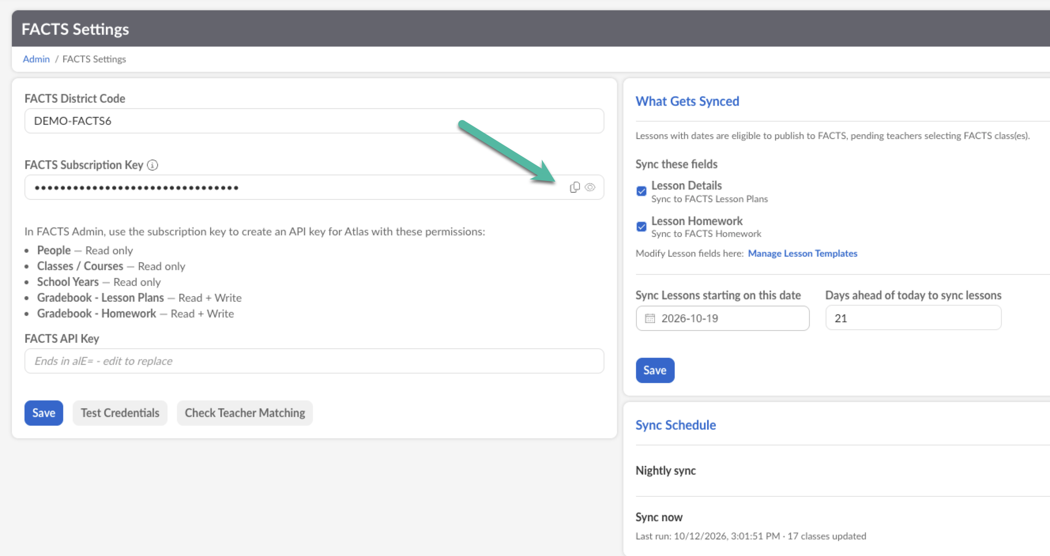Uncheck the Lesson Details checkbox
Screen dimensions: 1050x556
tap(641, 191)
